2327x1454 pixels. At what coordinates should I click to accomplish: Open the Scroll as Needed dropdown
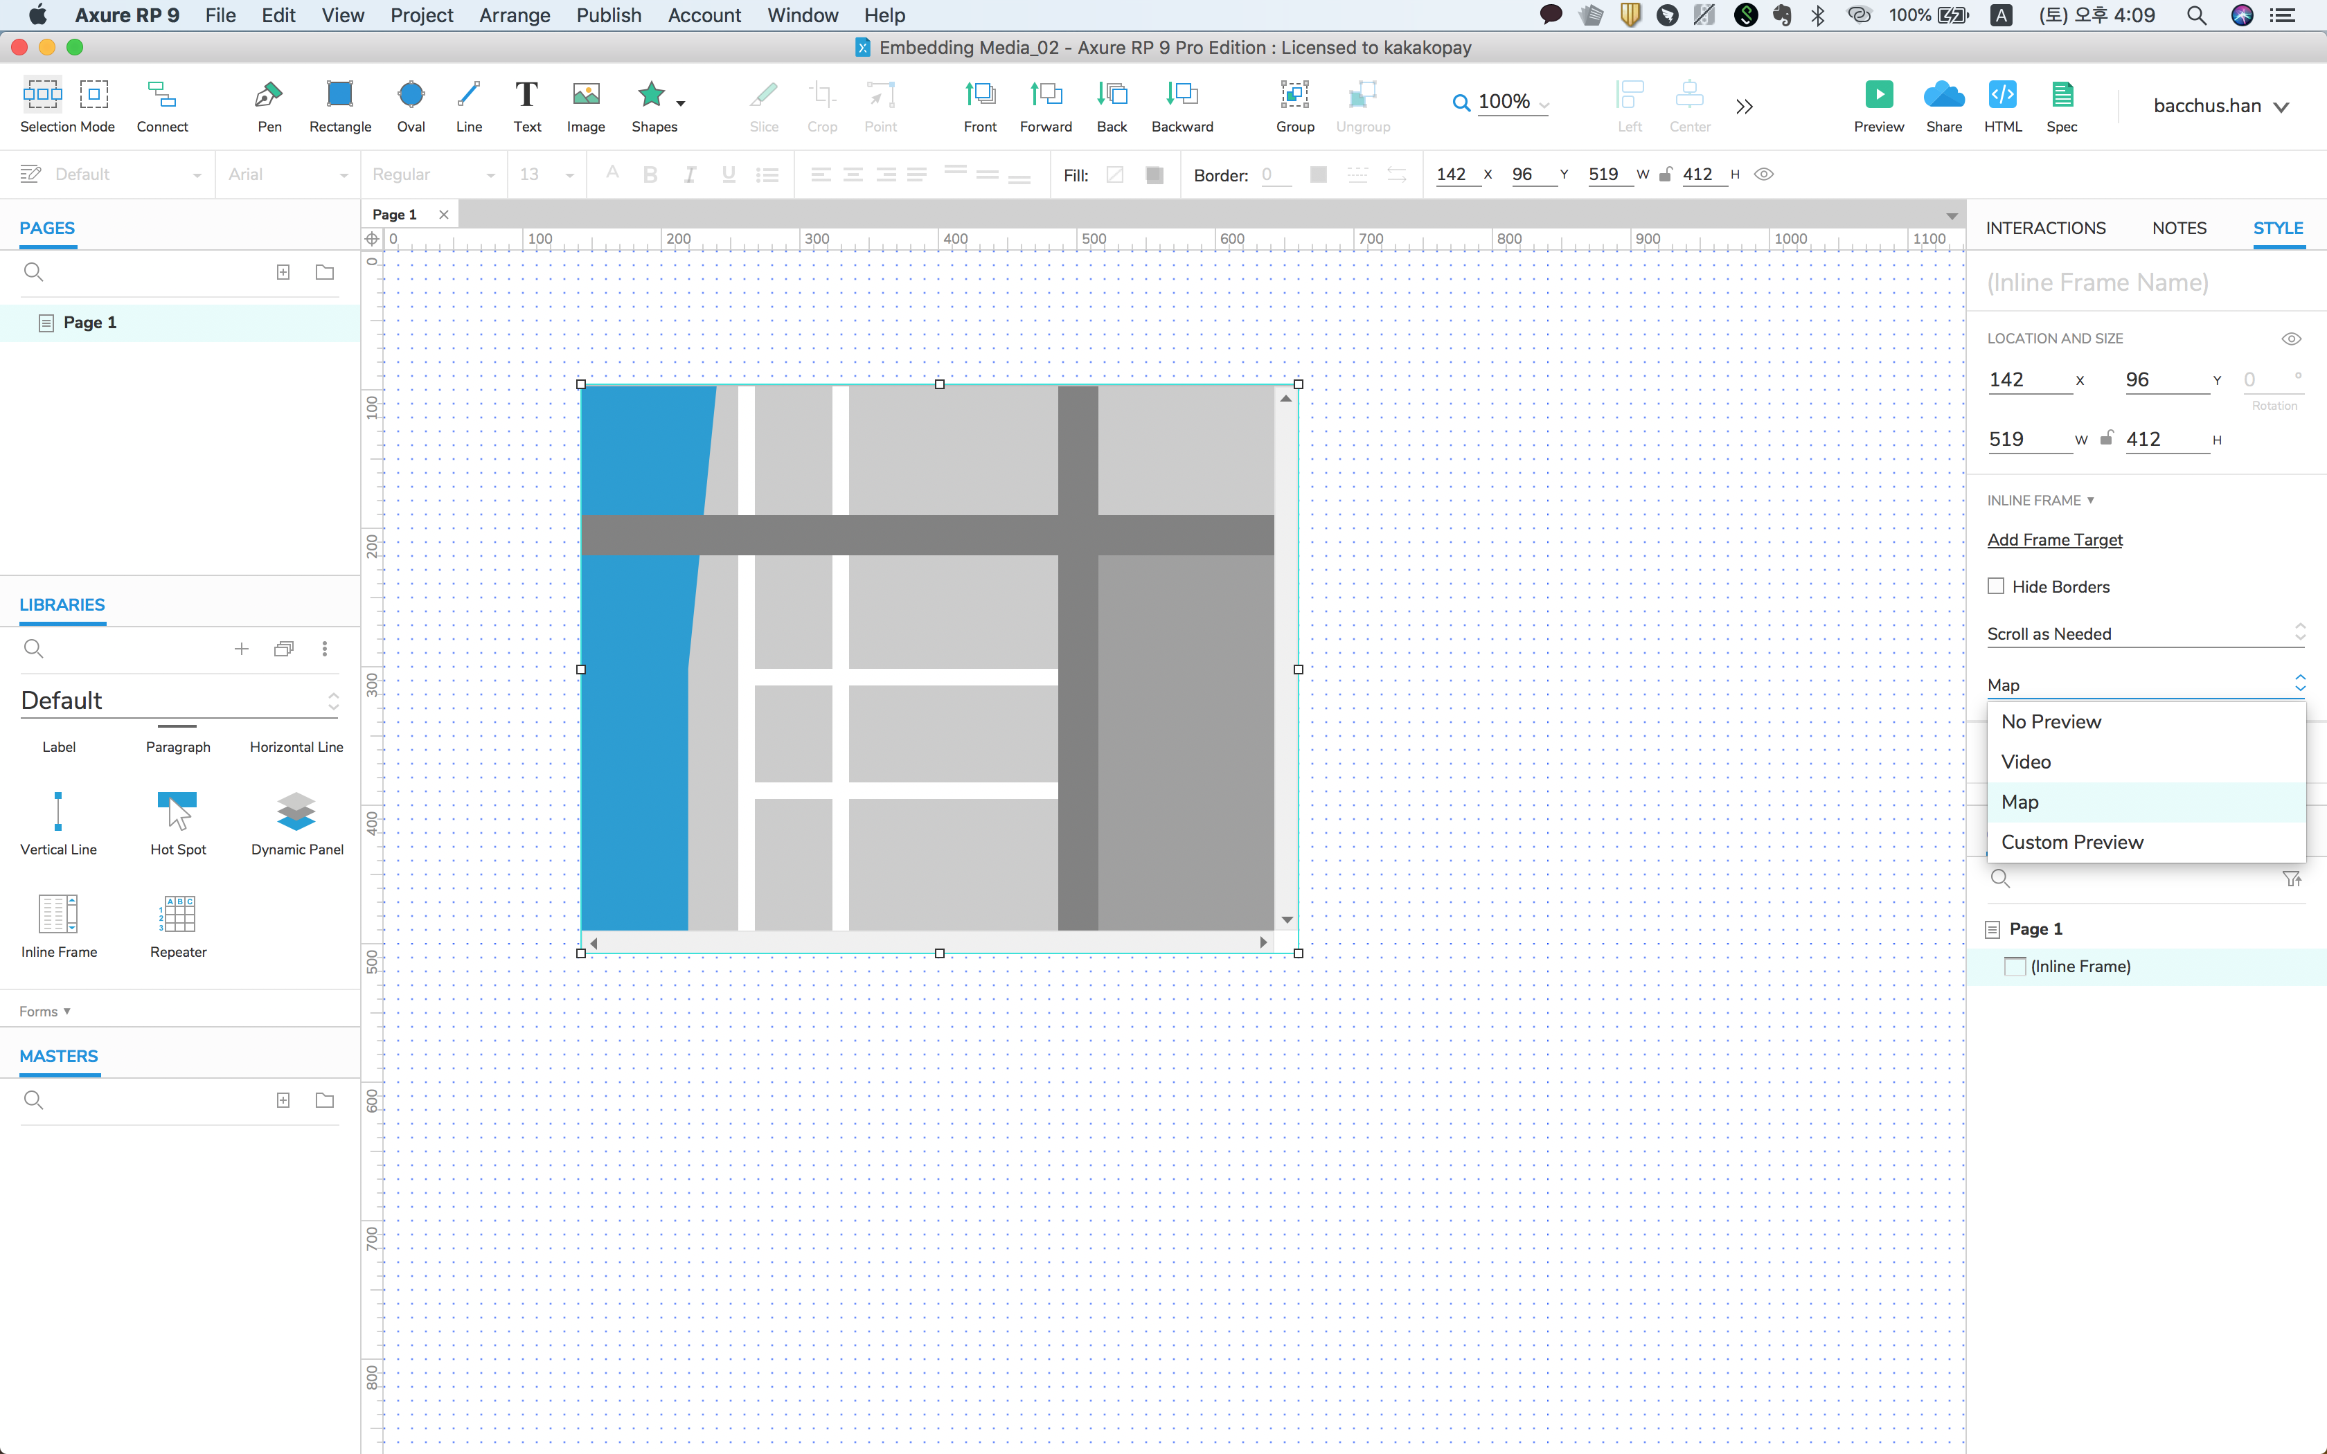2144,634
